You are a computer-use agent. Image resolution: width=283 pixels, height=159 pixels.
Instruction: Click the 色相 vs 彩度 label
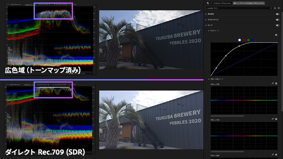215,84
